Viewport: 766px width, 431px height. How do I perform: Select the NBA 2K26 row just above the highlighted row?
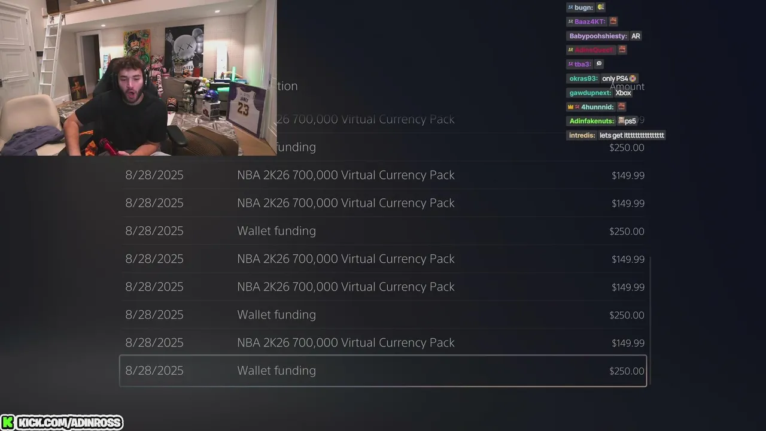383,342
